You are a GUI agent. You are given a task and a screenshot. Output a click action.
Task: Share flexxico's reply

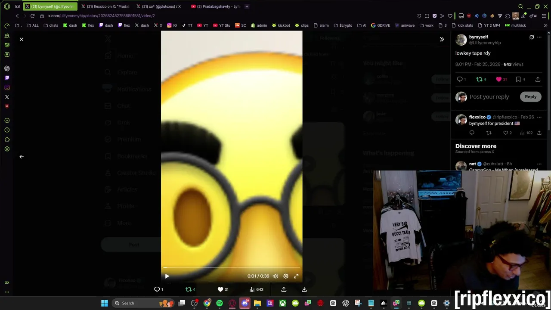tap(539, 133)
